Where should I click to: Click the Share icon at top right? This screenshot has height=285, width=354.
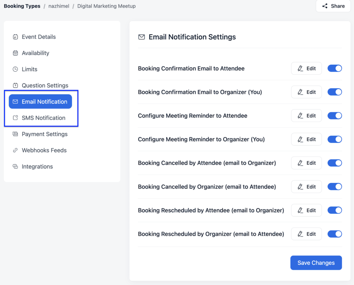[x=325, y=6]
